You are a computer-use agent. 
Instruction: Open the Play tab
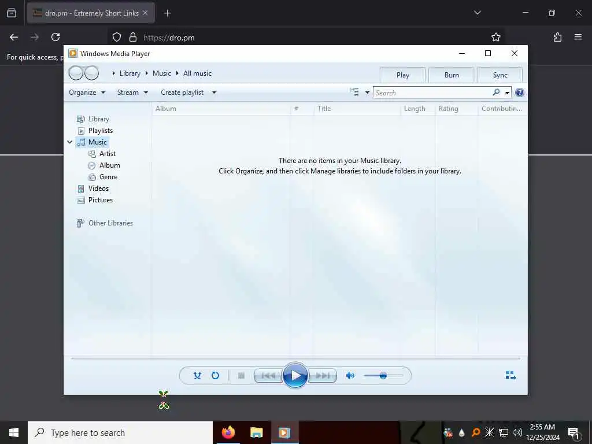coord(402,75)
